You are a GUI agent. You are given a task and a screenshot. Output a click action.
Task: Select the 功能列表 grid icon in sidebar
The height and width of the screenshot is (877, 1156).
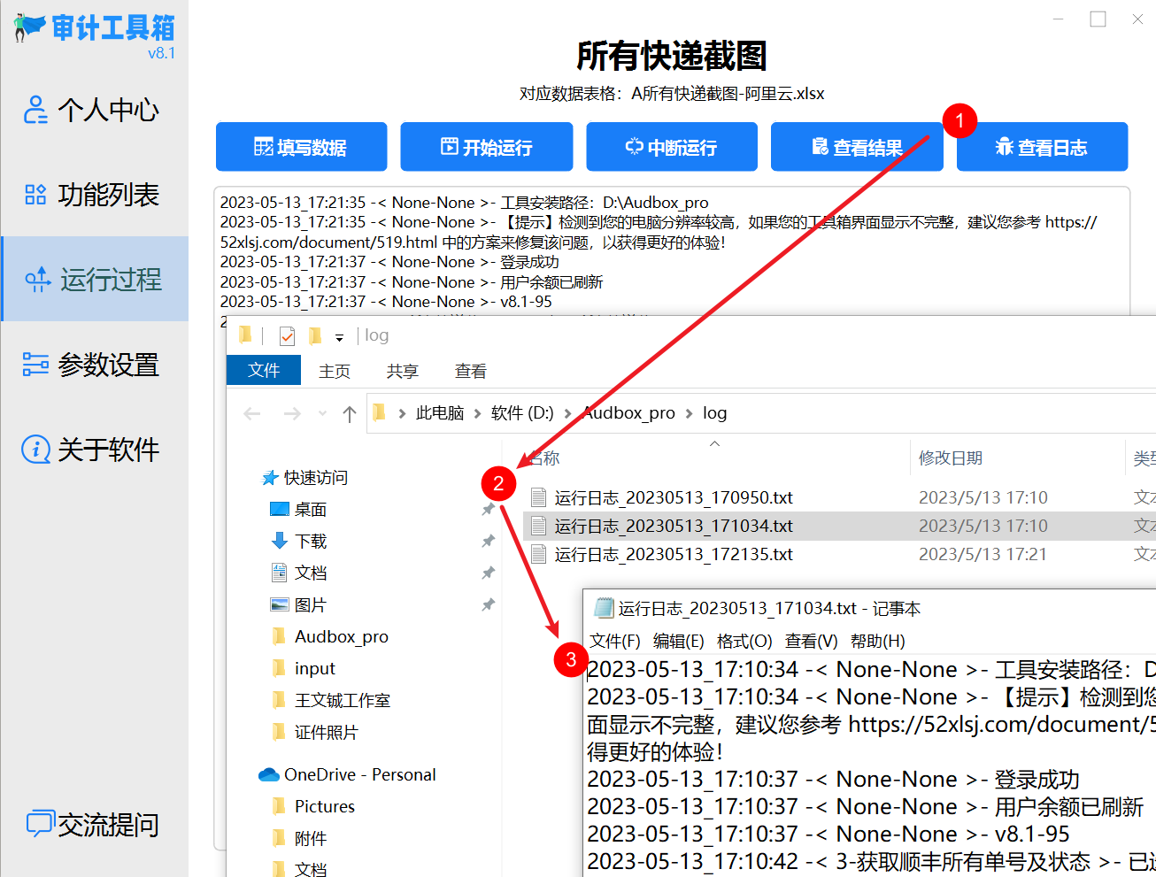36,195
